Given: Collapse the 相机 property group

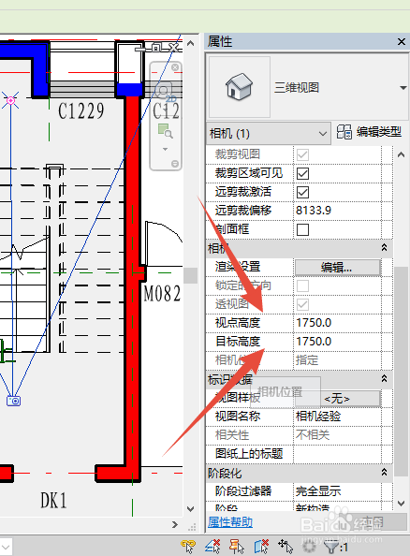Looking at the screenshot, I should 384,247.
